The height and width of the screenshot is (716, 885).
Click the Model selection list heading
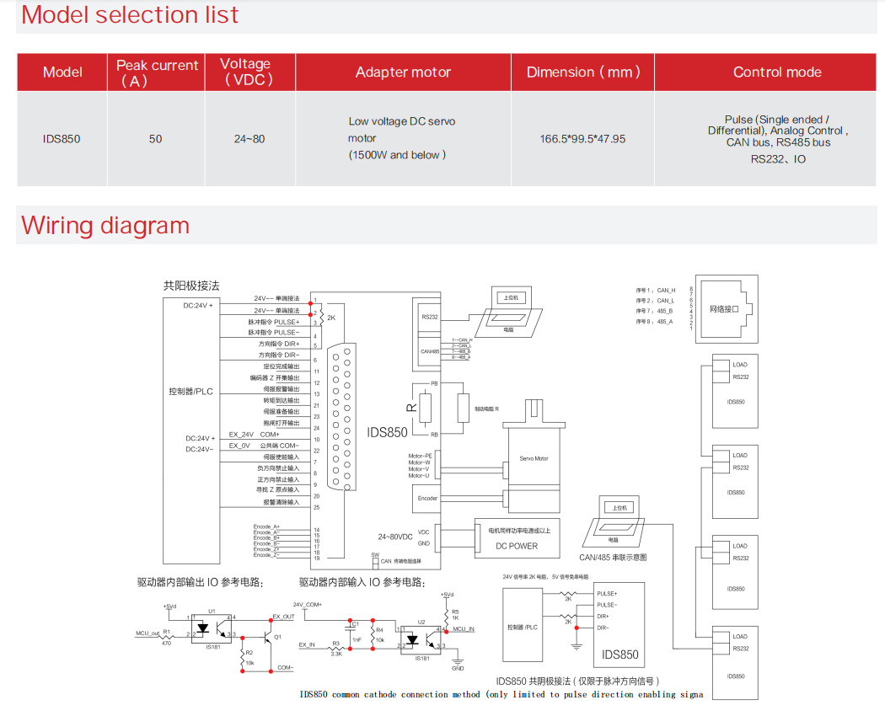[x=130, y=15]
